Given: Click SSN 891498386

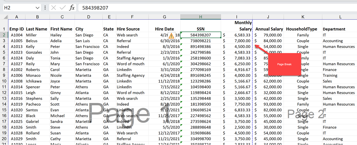Looking at the screenshot, I should 201,46.
